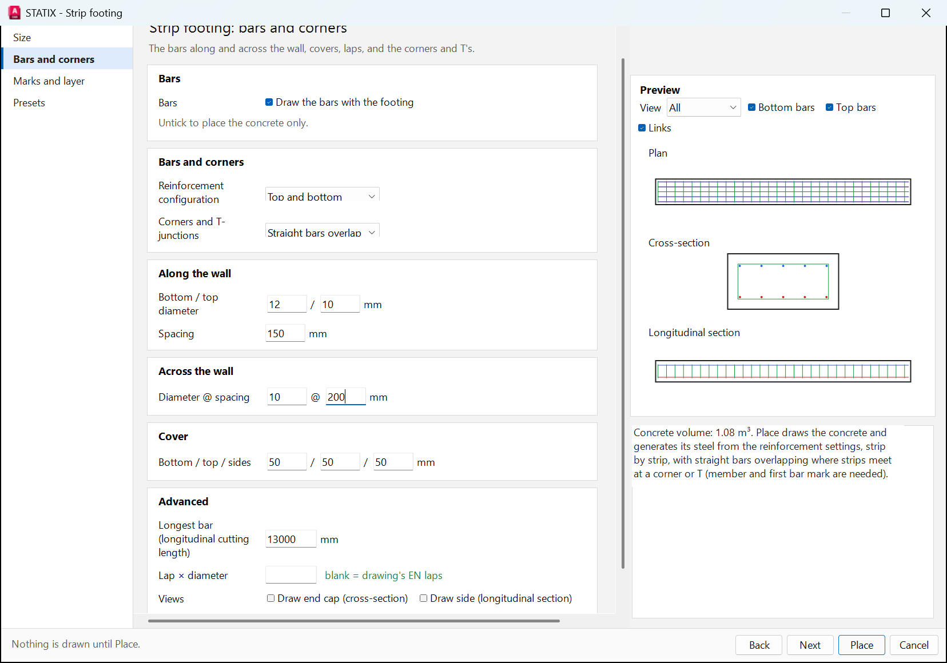Viewport: 947px width, 663px height.
Task: Go to Marks and layer page
Action: click(x=67, y=81)
